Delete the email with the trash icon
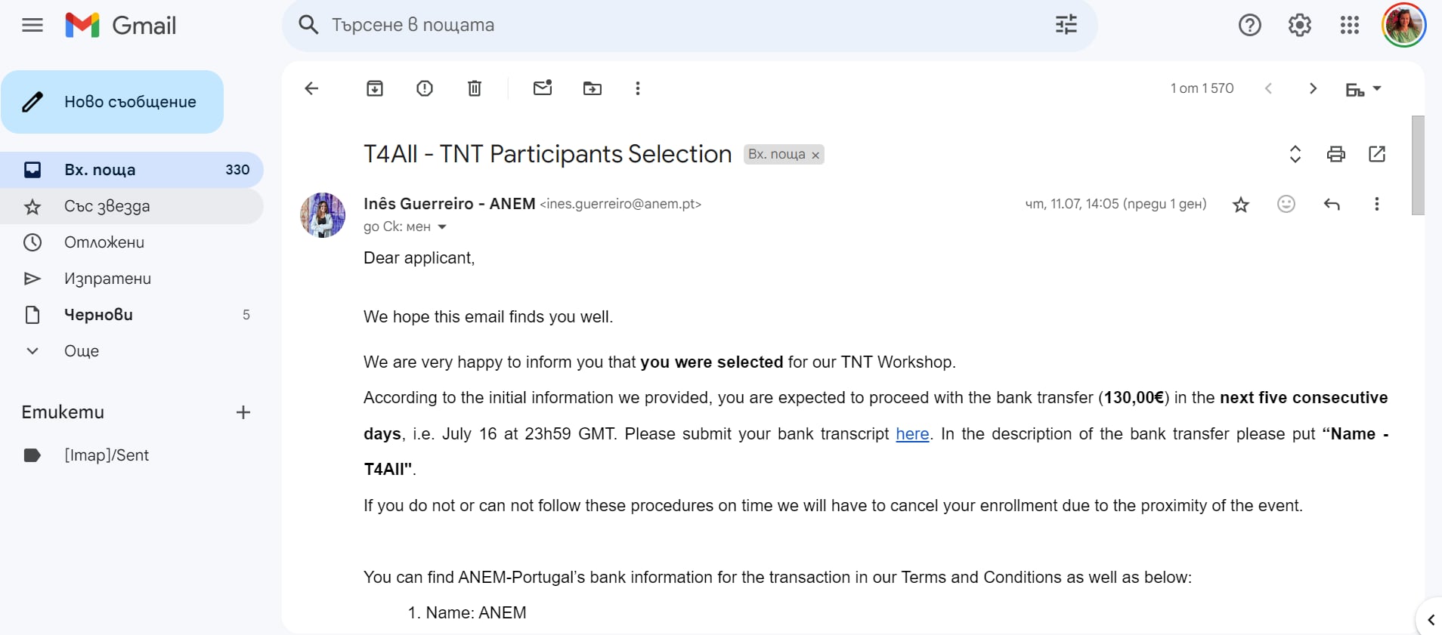 [x=475, y=88]
